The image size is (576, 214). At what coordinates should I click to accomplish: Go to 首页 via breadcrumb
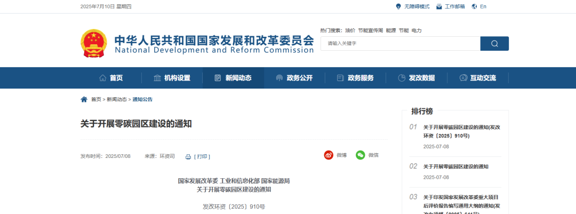click(96, 99)
